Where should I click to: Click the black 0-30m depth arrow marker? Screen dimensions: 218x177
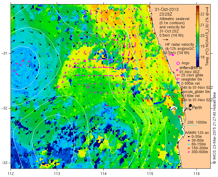tap(189, 137)
